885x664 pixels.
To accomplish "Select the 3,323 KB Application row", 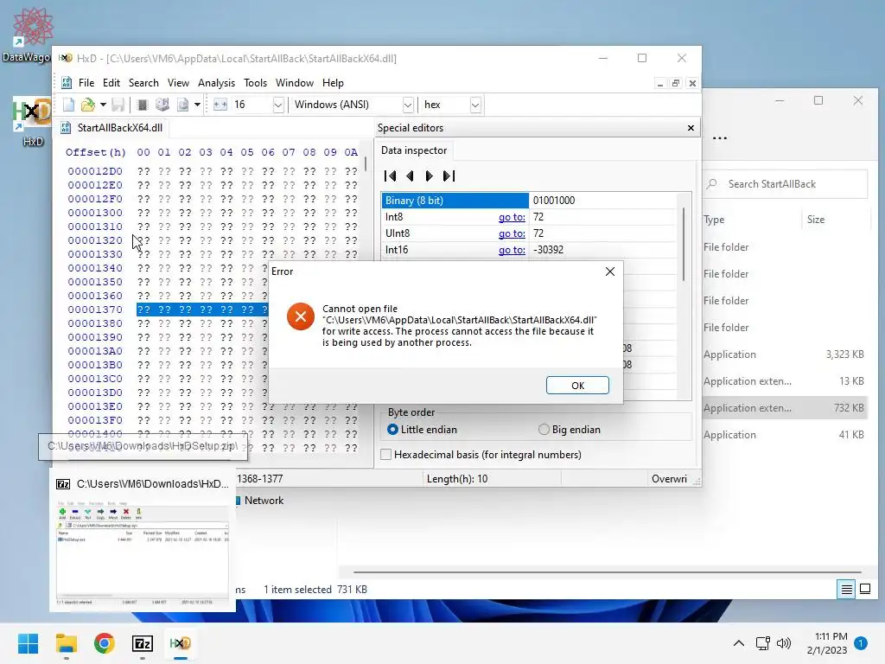I will [x=785, y=354].
